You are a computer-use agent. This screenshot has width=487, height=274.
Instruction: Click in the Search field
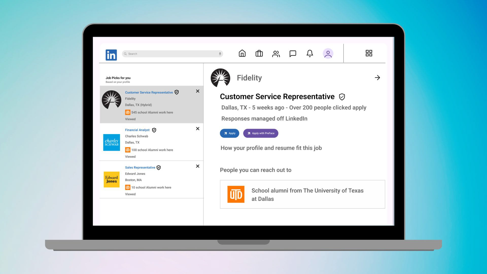pos(170,54)
